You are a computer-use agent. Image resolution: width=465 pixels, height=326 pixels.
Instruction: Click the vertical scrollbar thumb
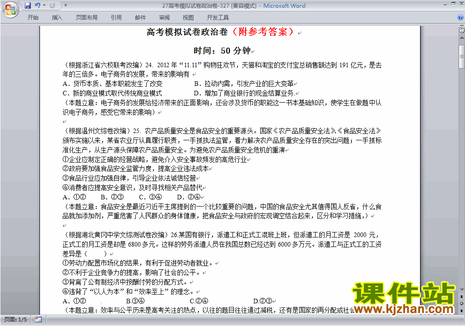461,57
